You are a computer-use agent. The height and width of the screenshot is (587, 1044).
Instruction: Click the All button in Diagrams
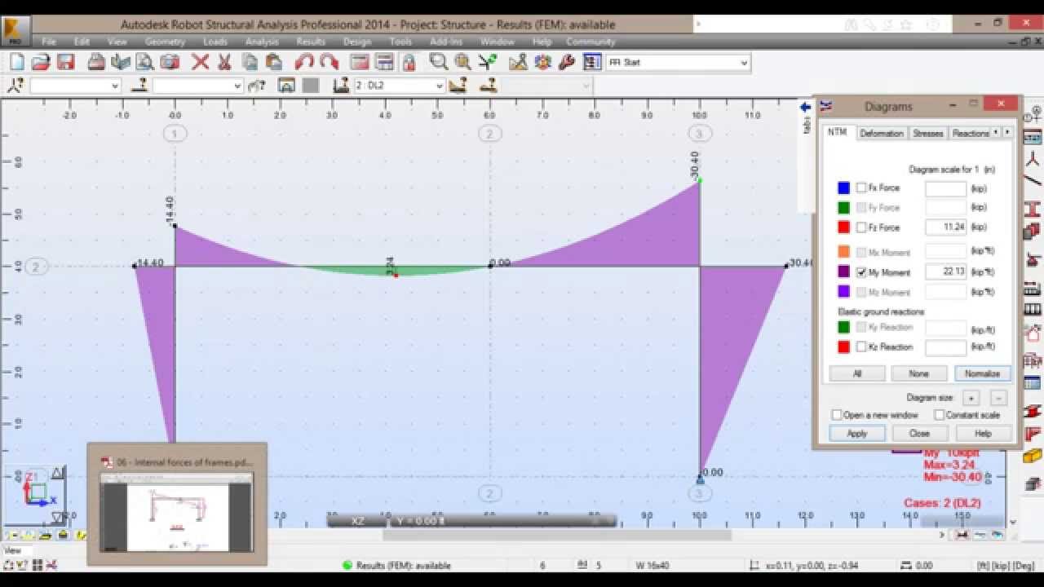tap(857, 373)
